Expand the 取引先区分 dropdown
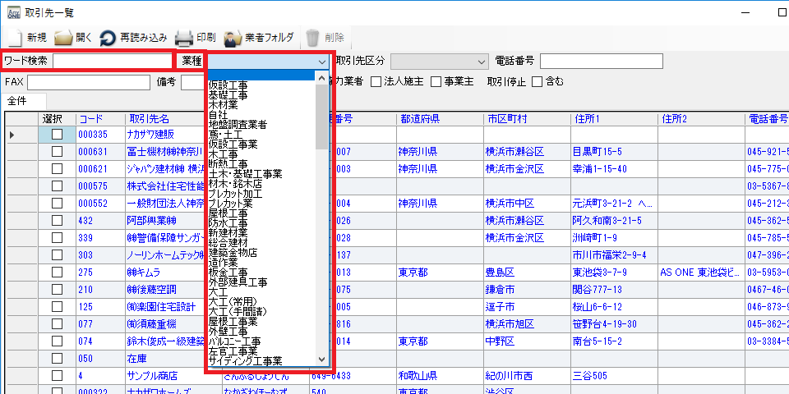Image resolution: width=789 pixels, height=394 pixels. tap(482, 62)
